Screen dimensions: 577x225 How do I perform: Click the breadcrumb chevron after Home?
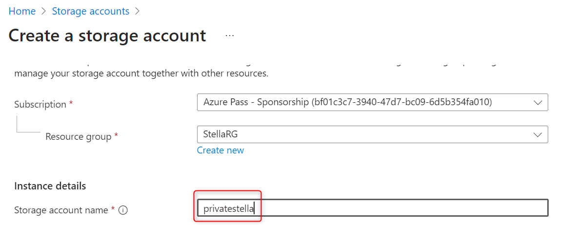tap(44, 11)
